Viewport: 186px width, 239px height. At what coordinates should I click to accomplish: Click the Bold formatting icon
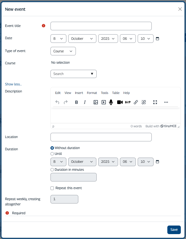76,102
